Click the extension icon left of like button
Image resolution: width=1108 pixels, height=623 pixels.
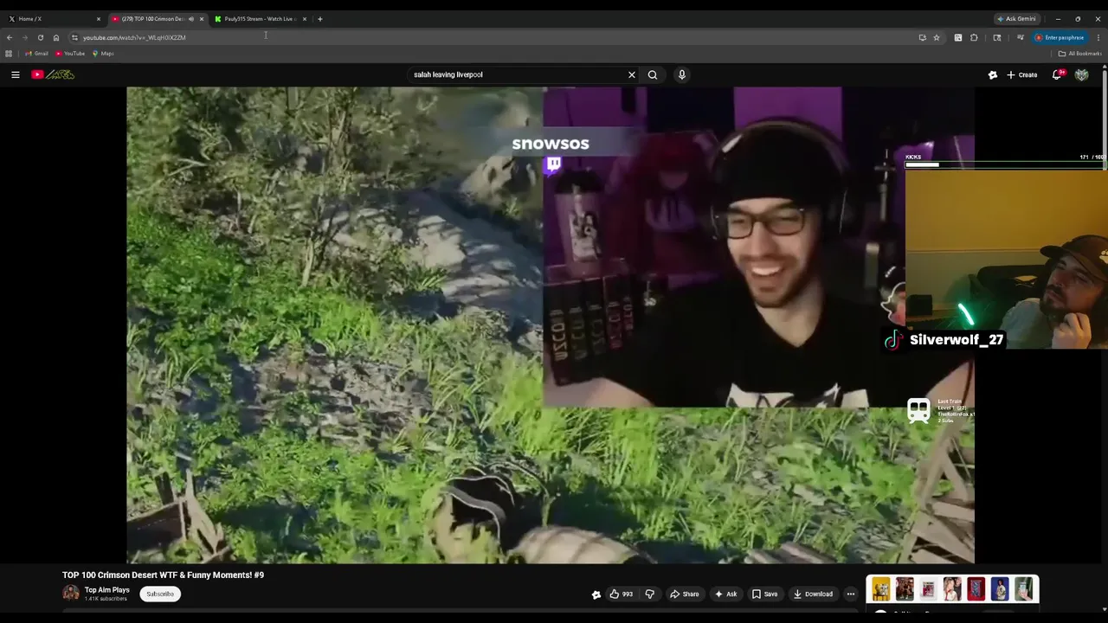[596, 594]
